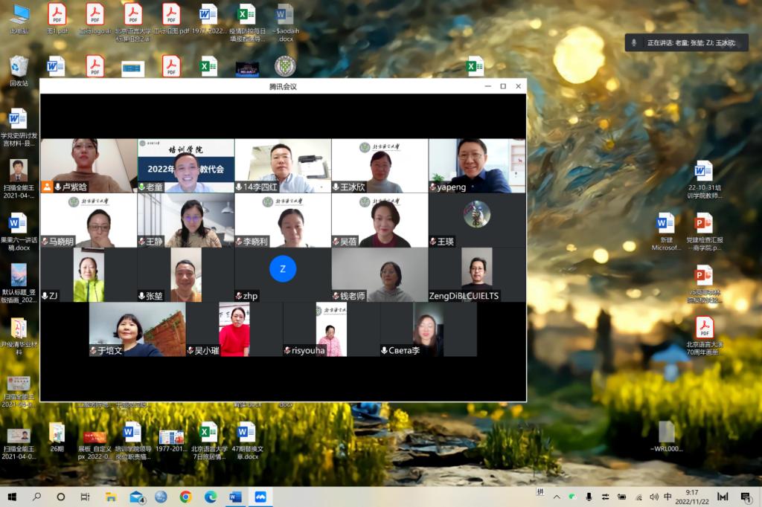Open Task View from the taskbar

pyautogui.click(x=85, y=497)
